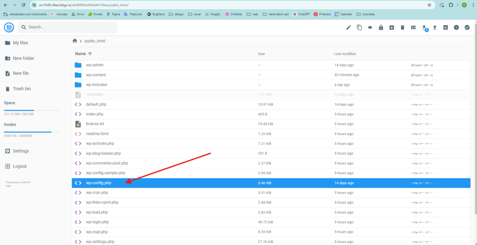This screenshot has width=477, height=245.
Task: Open permissions with the lock icon
Action: click(x=381, y=27)
